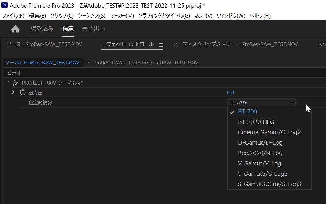Toggle animation stopwatch for 露光量
The width and height of the screenshot is (326, 204).
click(23, 92)
